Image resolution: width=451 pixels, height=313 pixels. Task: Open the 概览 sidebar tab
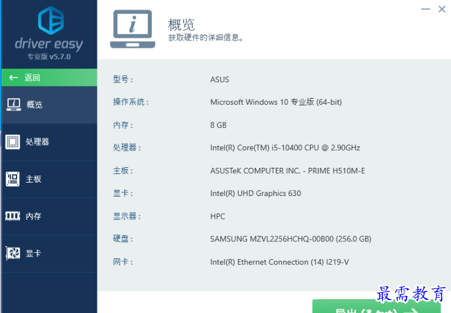point(49,105)
